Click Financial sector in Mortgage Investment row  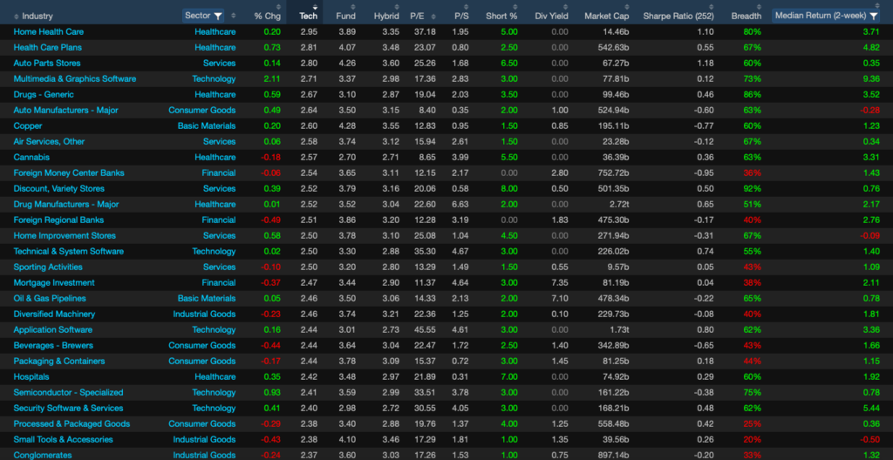click(x=218, y=282)
